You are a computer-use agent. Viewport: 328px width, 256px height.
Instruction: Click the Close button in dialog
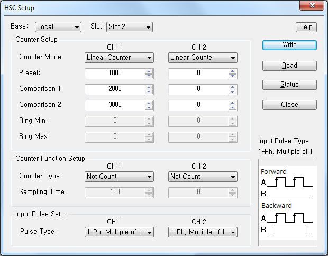tap(289, 105)
